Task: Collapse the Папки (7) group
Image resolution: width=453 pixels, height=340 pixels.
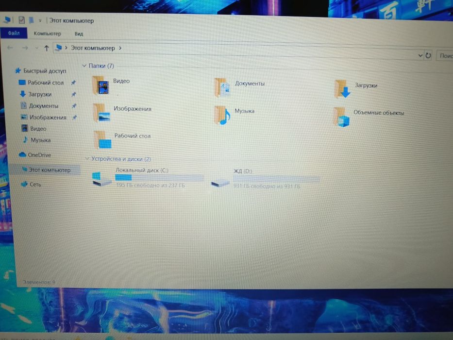Action: 84,66
